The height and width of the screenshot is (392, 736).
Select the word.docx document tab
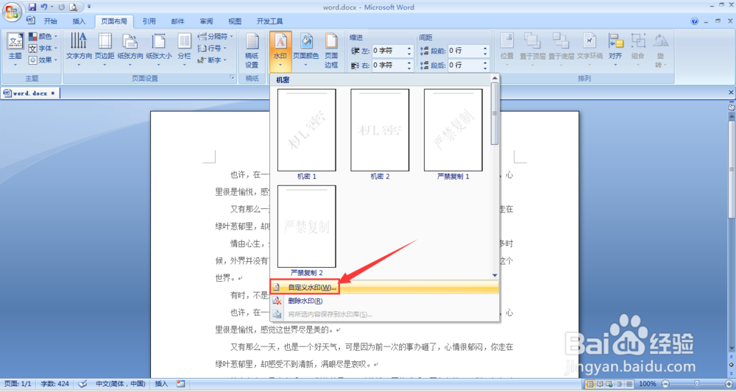click(30, 93)
